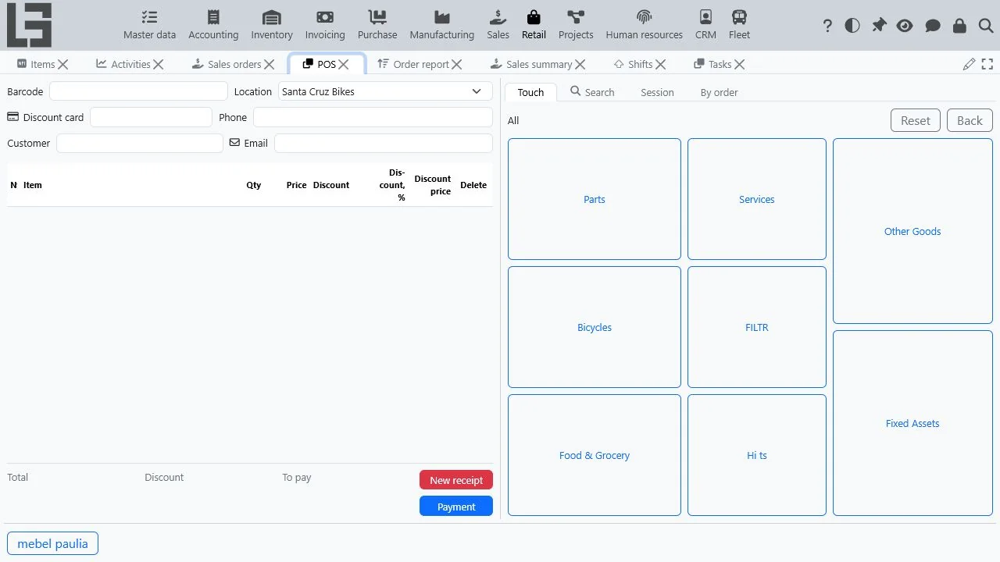Open the Projects module

coord(576,25)
